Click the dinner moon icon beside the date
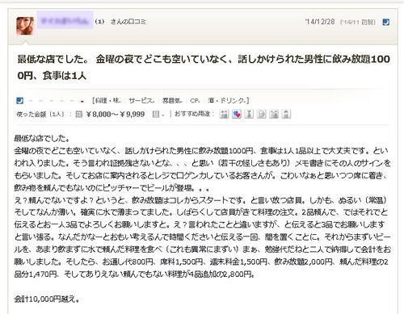The width and height of the screenshot is (404, 314). (386, 22)
